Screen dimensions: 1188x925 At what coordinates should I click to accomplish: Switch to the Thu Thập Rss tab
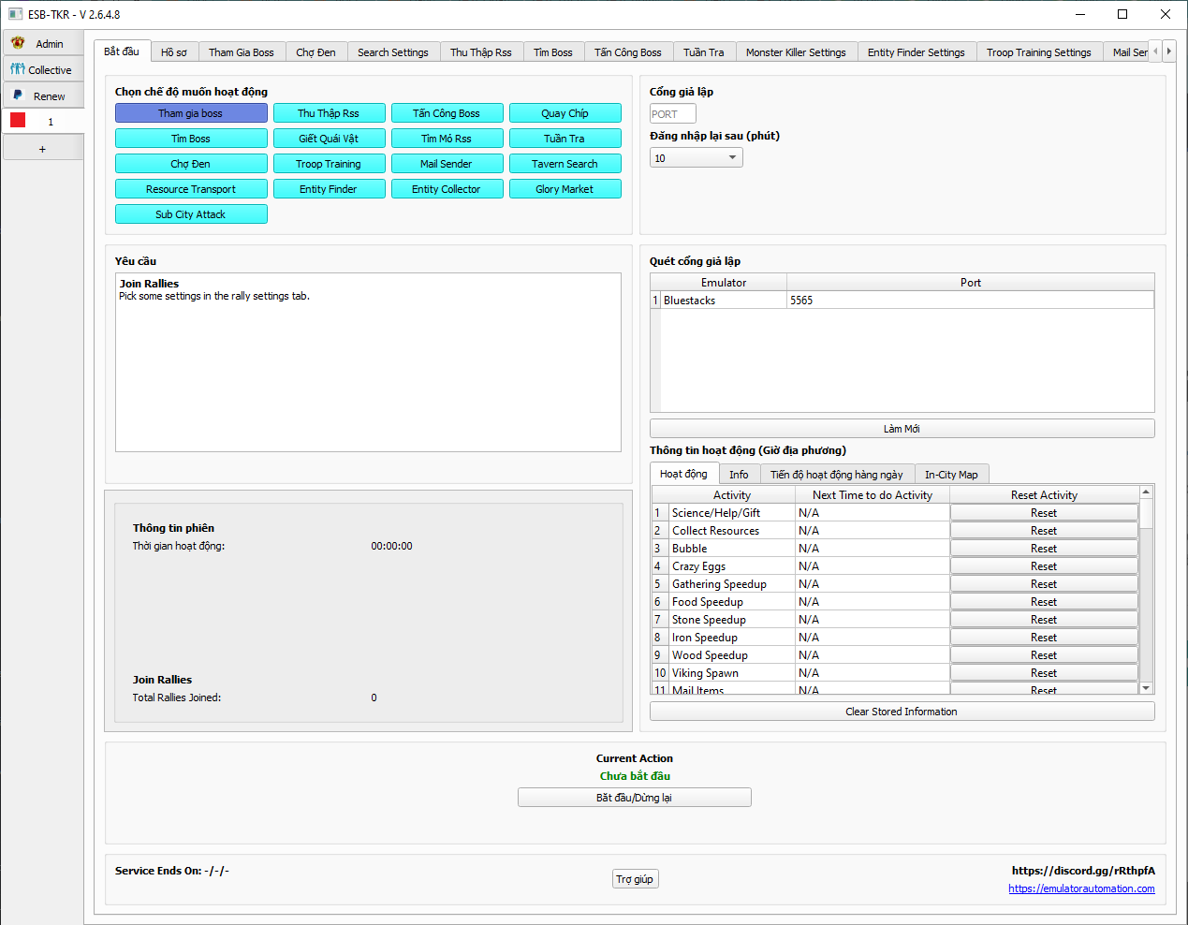pyautogui.click(x=481, y=52)
